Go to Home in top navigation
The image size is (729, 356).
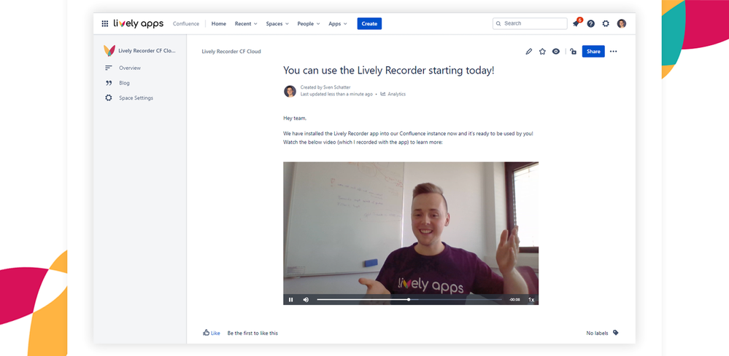218,23
